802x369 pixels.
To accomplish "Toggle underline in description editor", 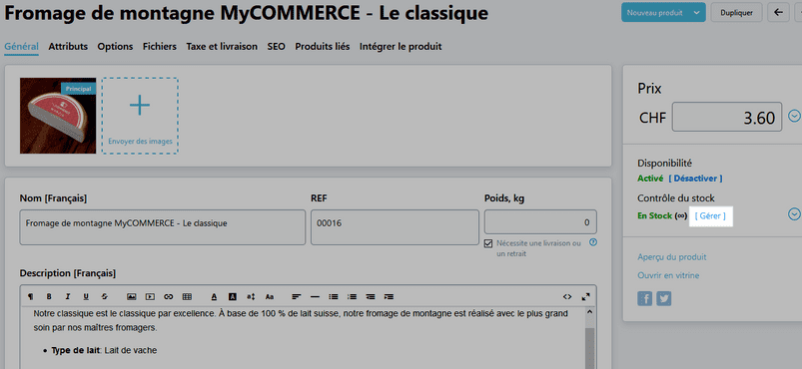I will click(86, 296).
